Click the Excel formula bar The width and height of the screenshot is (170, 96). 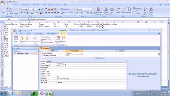99,19
